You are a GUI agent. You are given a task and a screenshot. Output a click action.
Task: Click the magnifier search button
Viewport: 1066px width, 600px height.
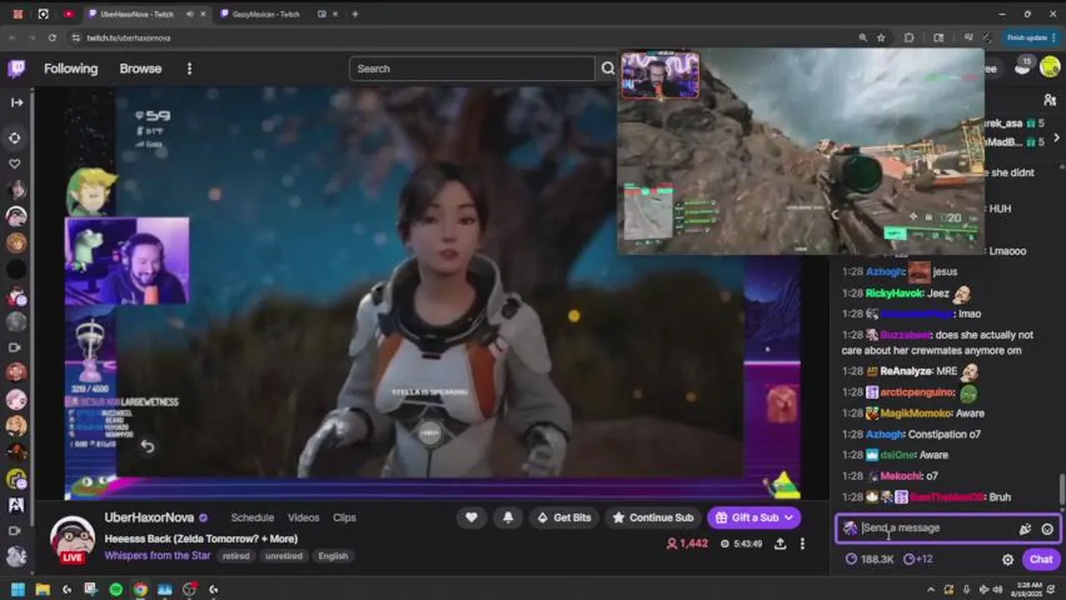(x=608, y=68)
